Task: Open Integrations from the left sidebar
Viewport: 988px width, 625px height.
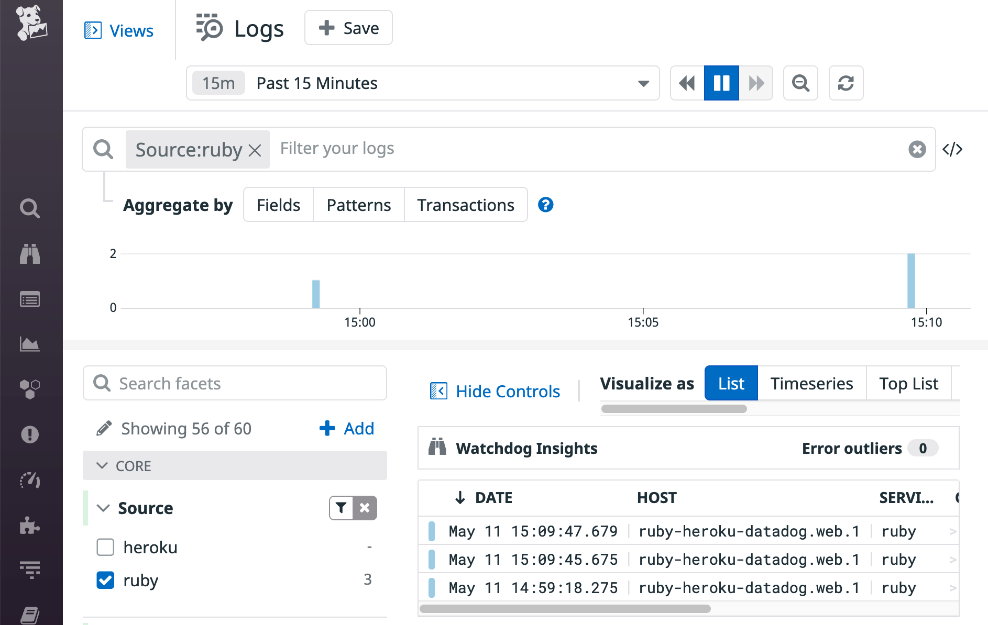Action: pos(30,527)
